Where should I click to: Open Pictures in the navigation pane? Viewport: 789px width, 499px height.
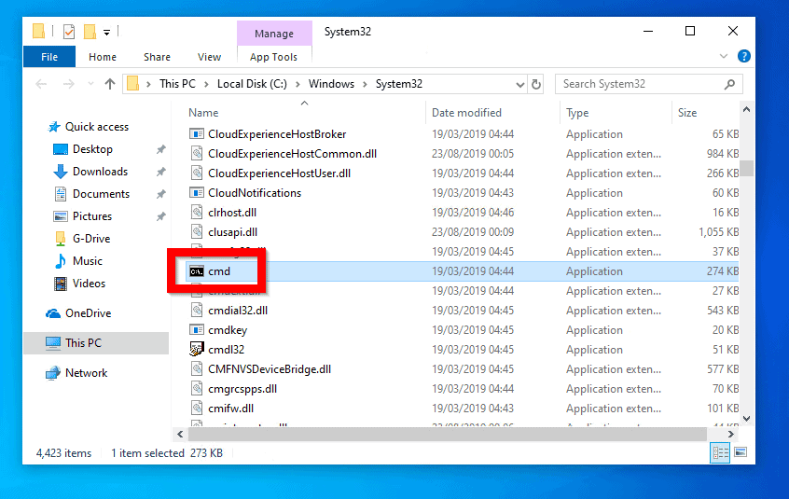(92, 216)
